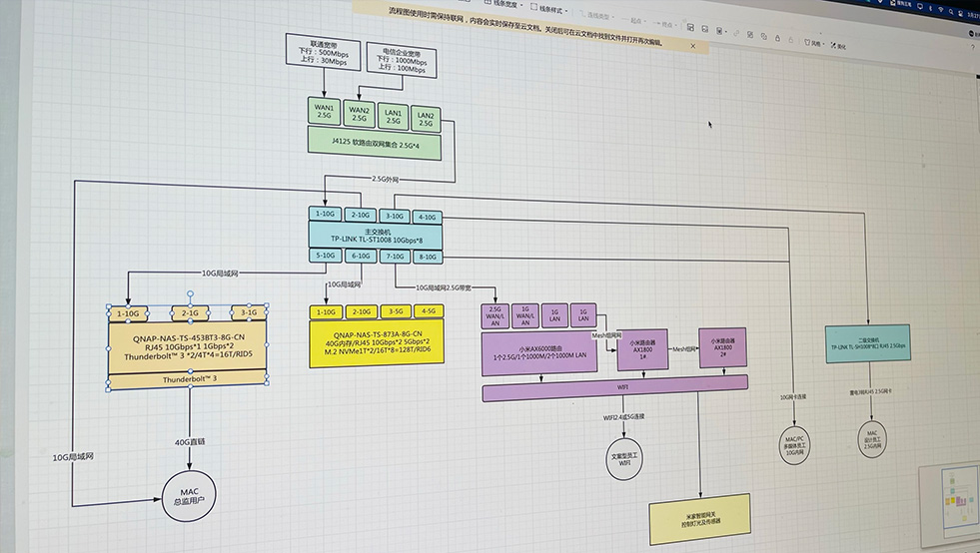
Task: Select the 2-1G port on orange NAS
Action: click(x=190, y=313)
